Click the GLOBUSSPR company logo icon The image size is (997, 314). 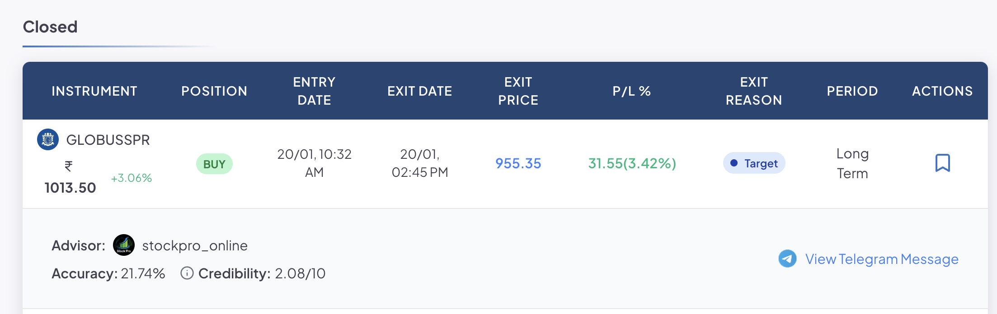tap(48, 139)
